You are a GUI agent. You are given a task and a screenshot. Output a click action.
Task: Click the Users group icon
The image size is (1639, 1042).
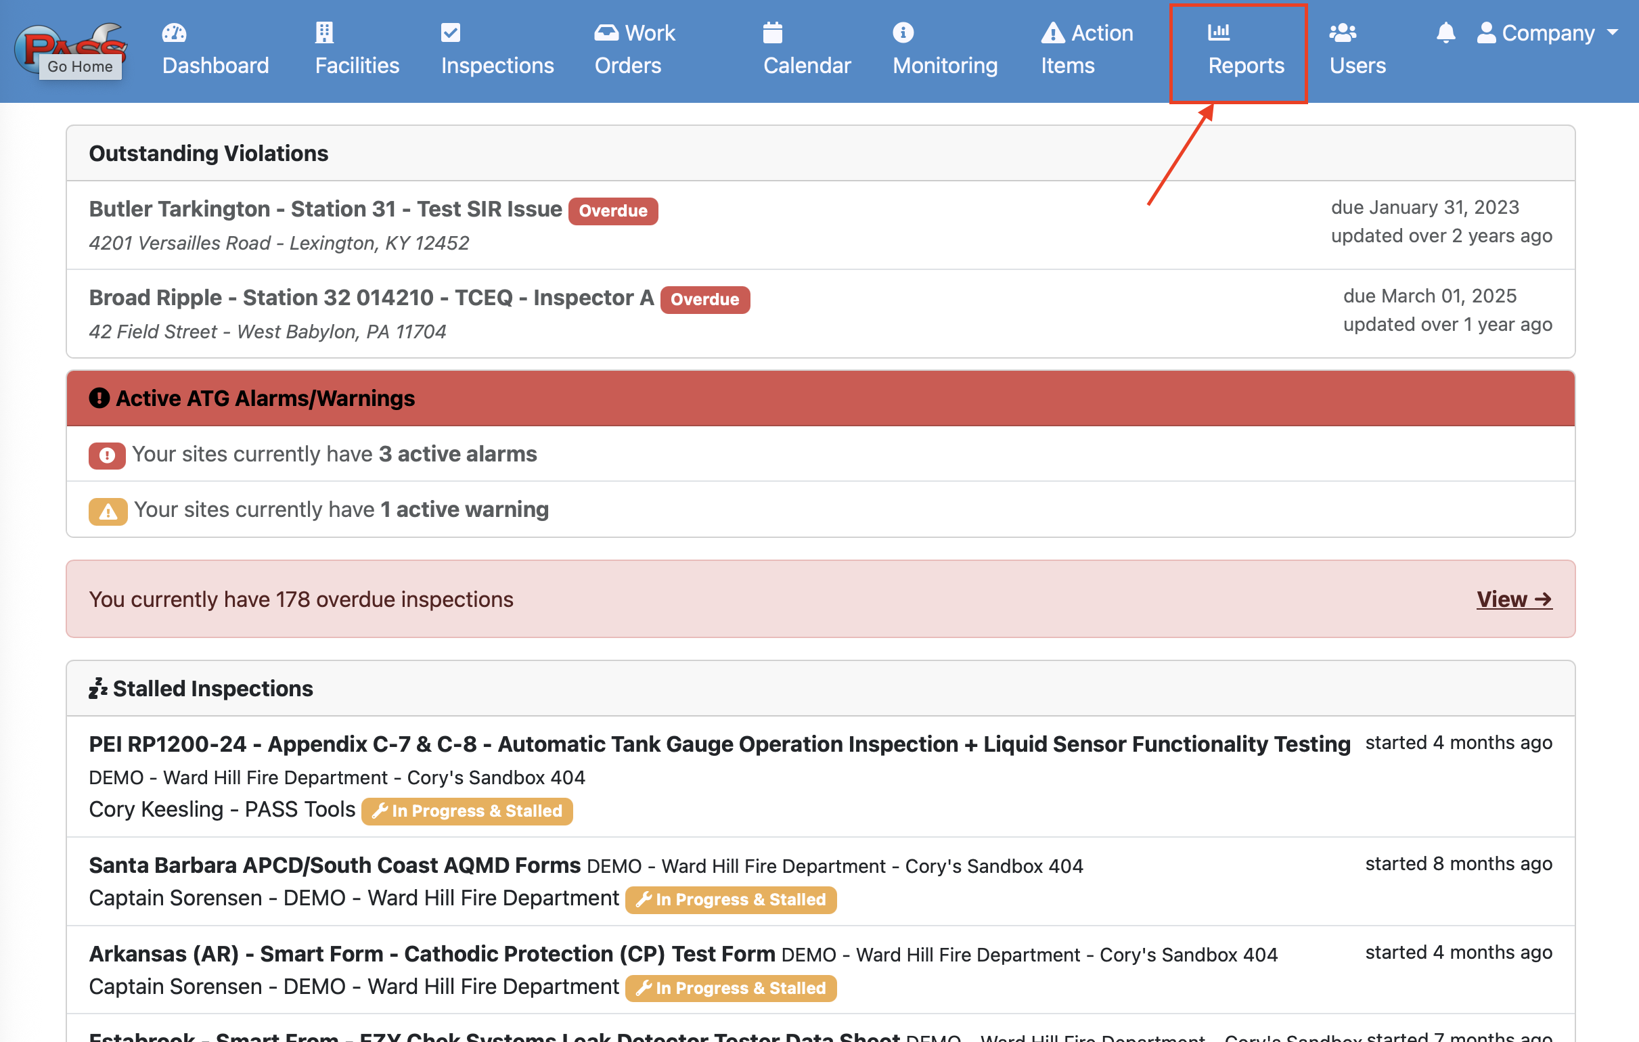1342,32
